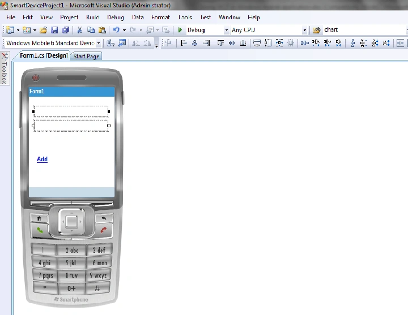Image resolution: width=408 pixels, height=315 pixels.
Task: Open the collapsed Toolbox side panel
Action: 5,68
